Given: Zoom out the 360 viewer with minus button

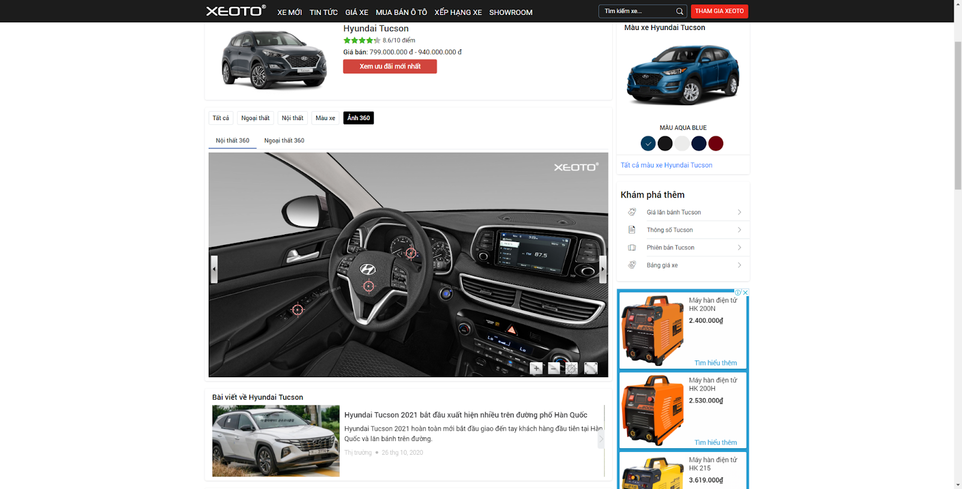Looking at the screenshot, I should click(554, 368).
